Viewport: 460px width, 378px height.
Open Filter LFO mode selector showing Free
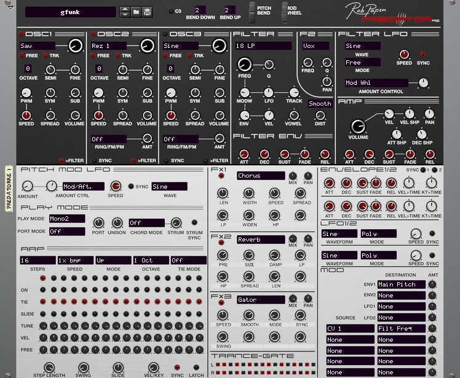point(363,63)
